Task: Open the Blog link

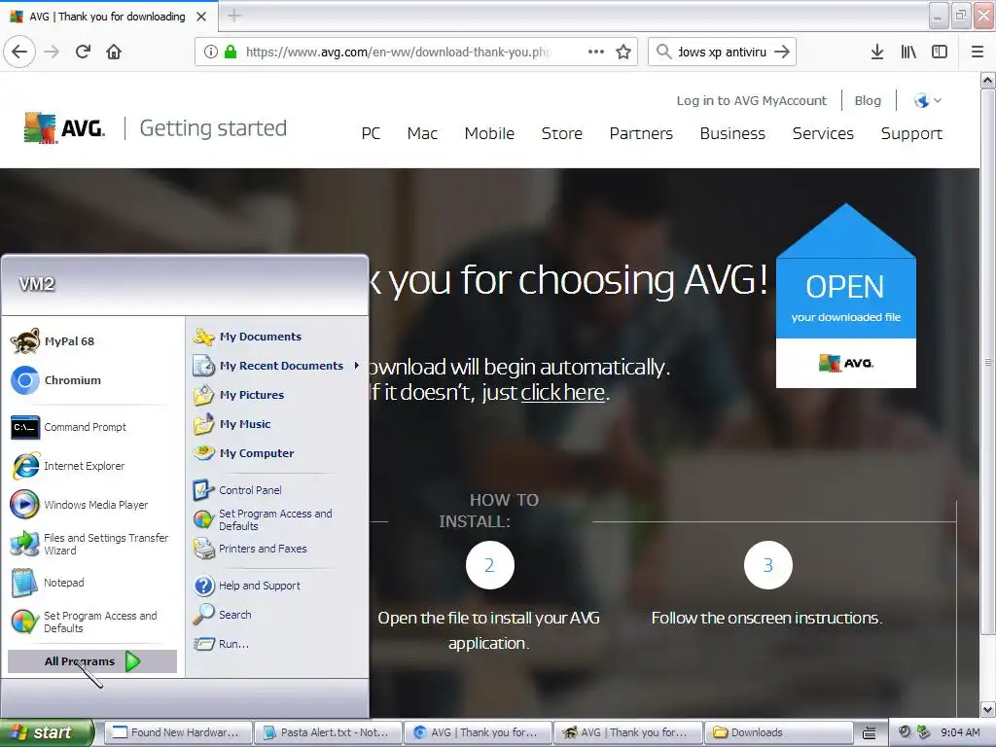Action: point(868,100)
